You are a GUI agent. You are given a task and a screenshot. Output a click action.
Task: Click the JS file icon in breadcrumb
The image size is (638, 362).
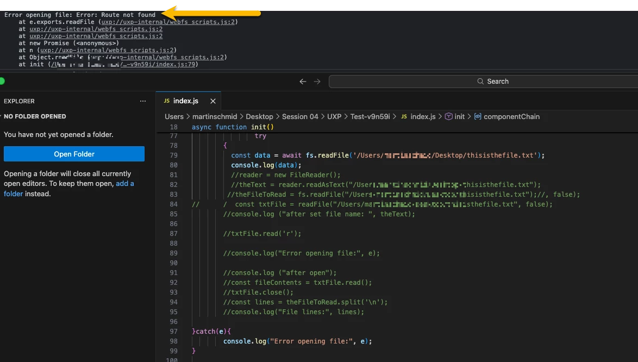point(404,117)
